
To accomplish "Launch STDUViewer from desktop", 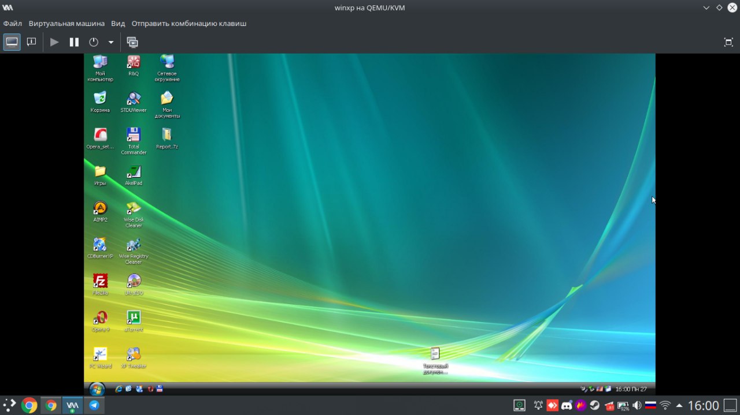I will (134, 102).
